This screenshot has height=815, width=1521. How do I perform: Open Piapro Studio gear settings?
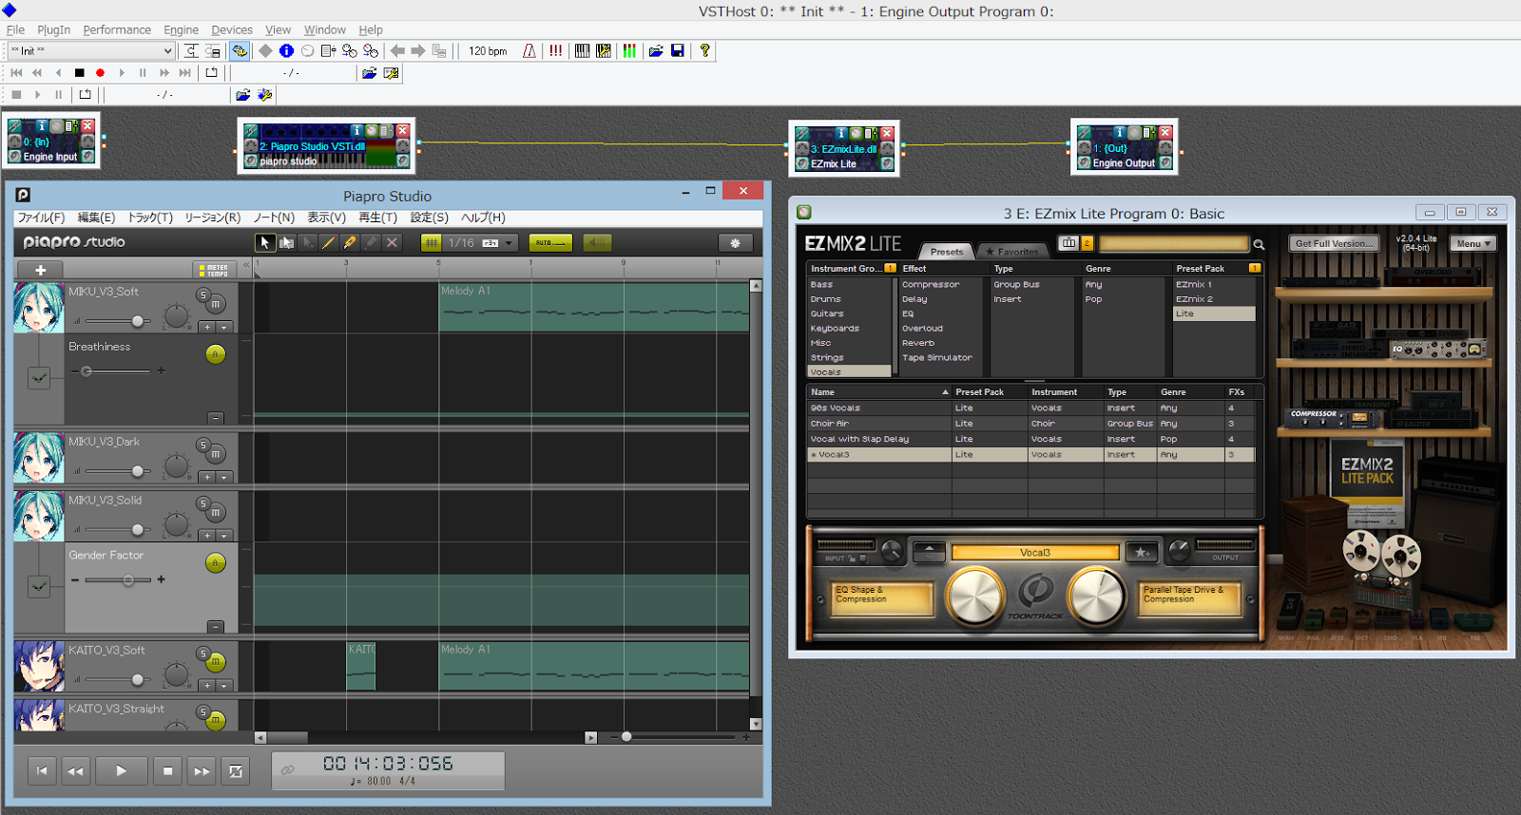click(735, 243)
